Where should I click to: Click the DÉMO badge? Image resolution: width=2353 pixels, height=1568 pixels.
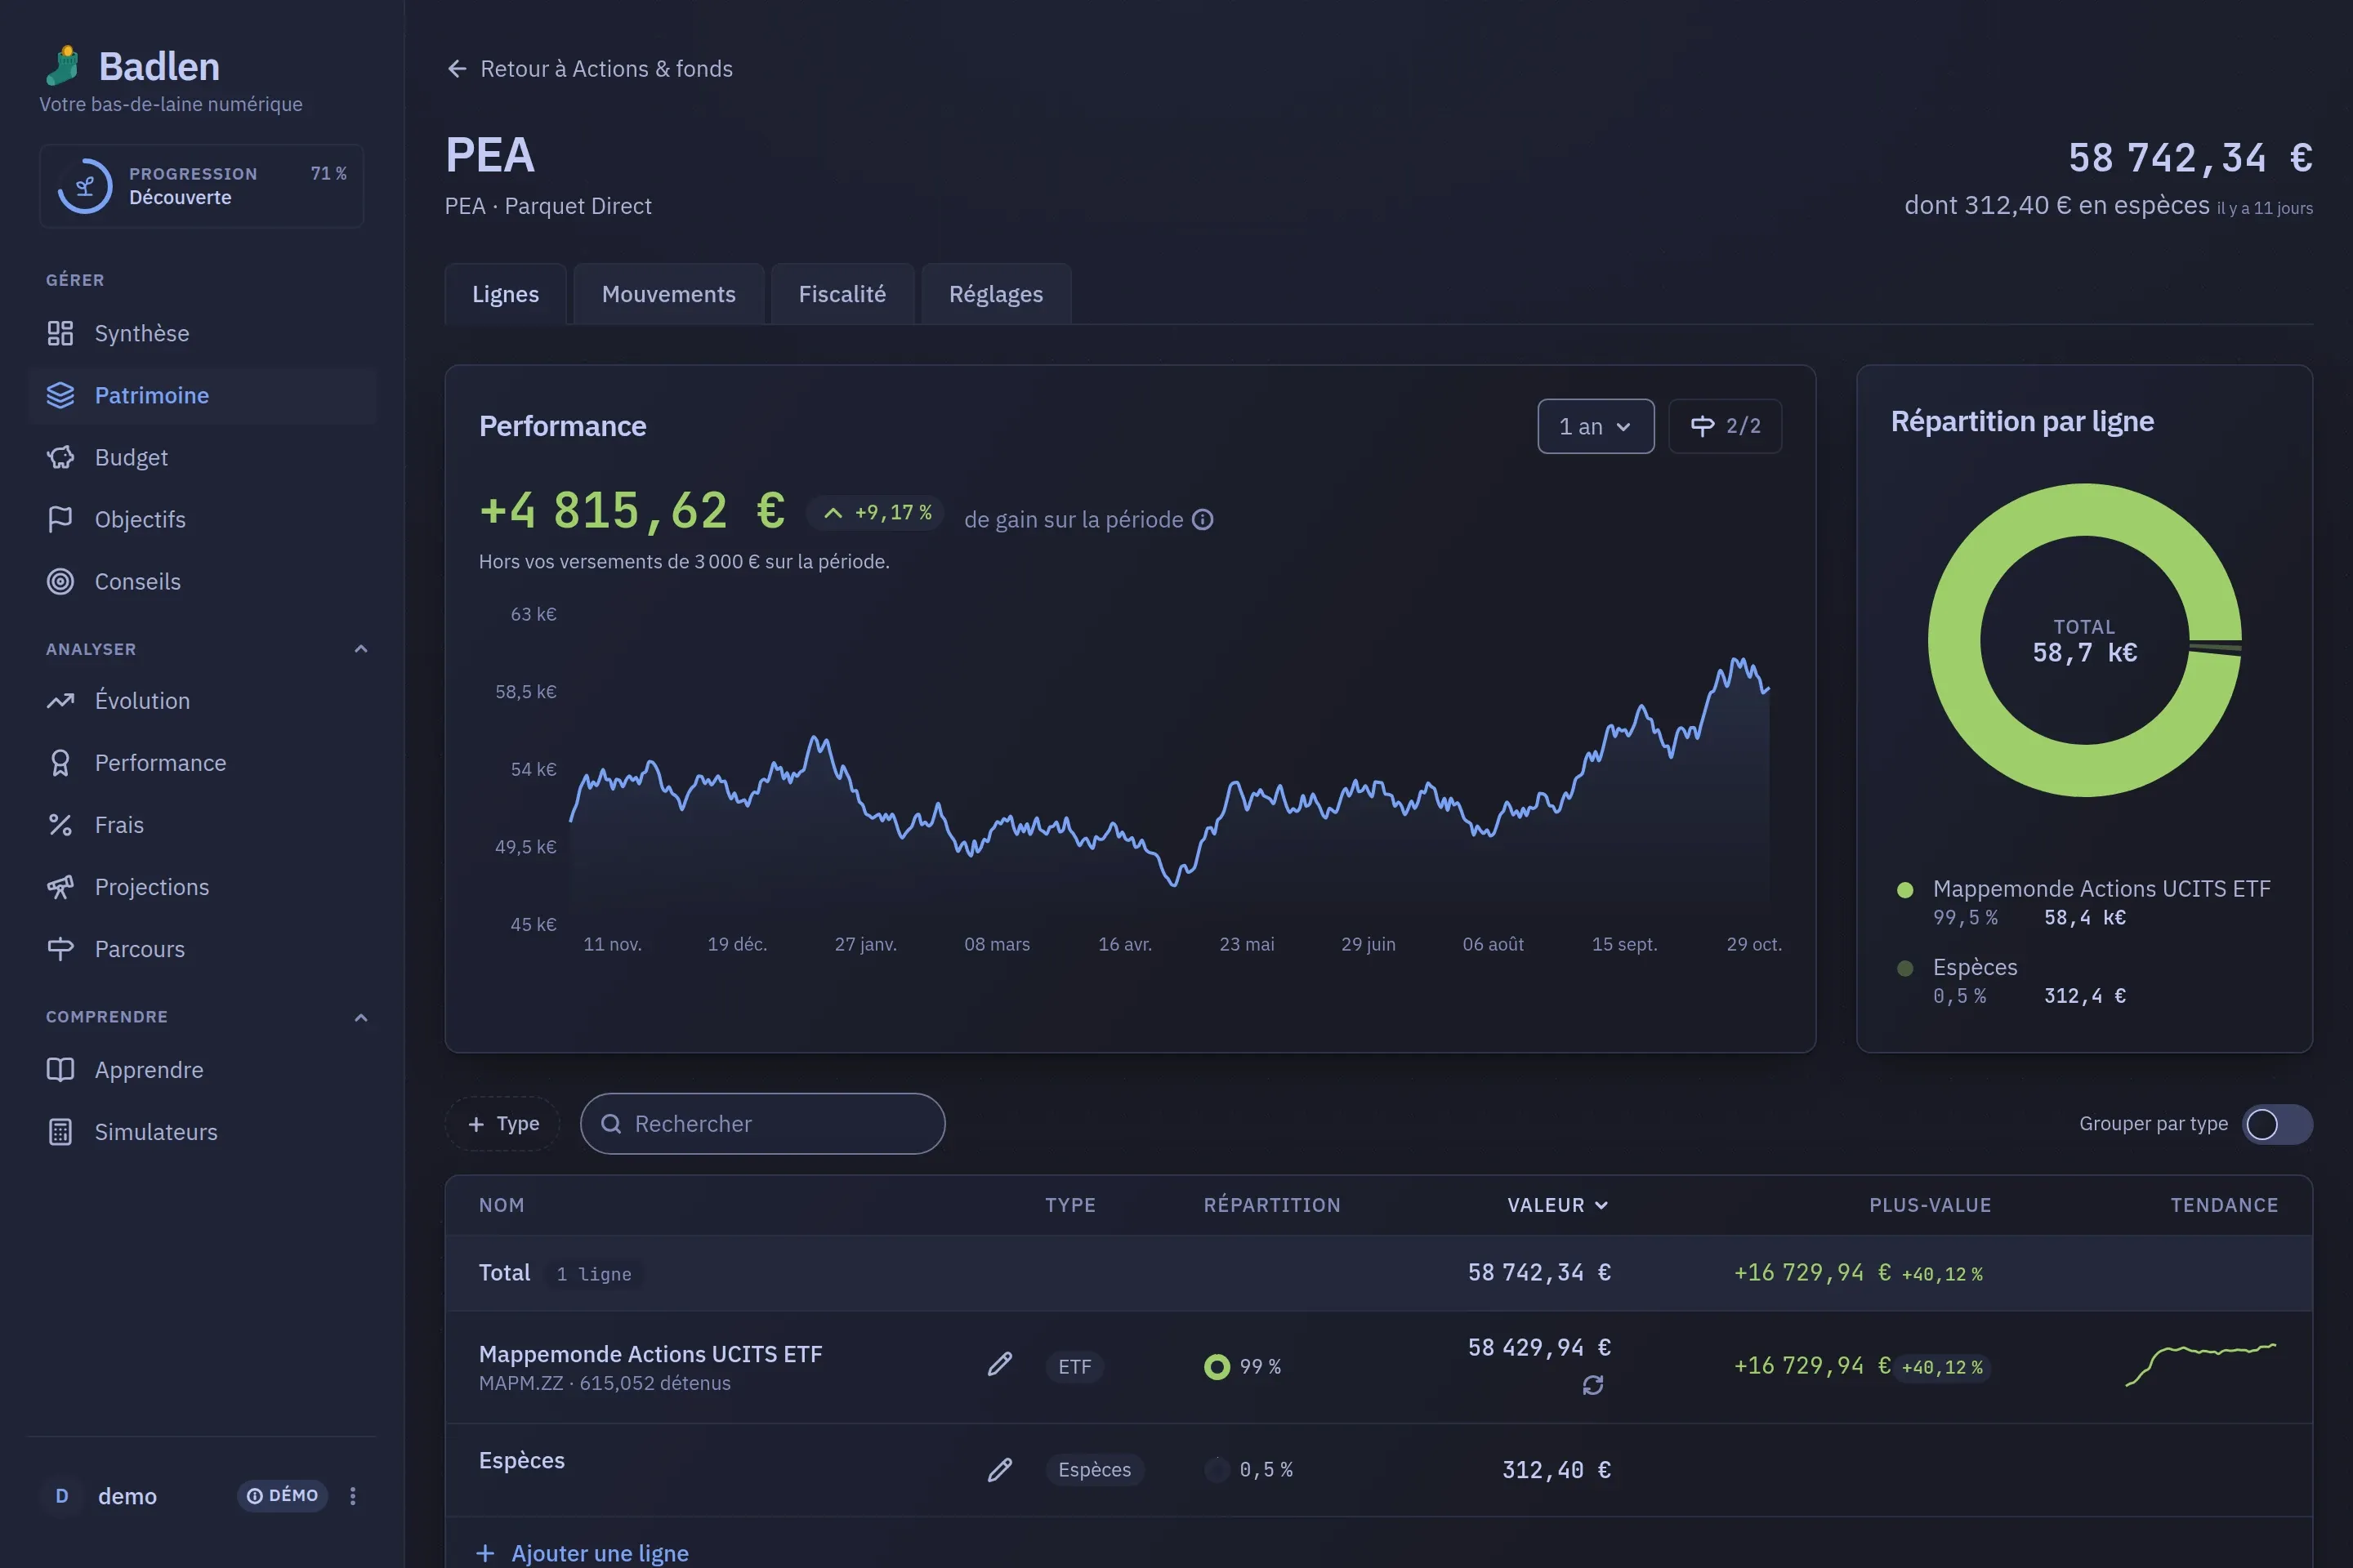pos(282,1496)
